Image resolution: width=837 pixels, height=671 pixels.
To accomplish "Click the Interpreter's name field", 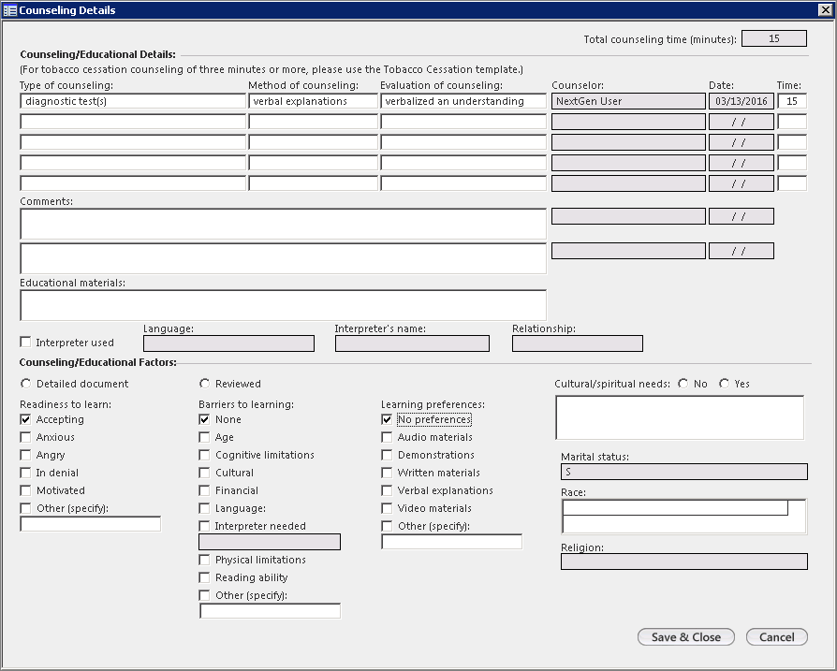I will pos(412,343).
